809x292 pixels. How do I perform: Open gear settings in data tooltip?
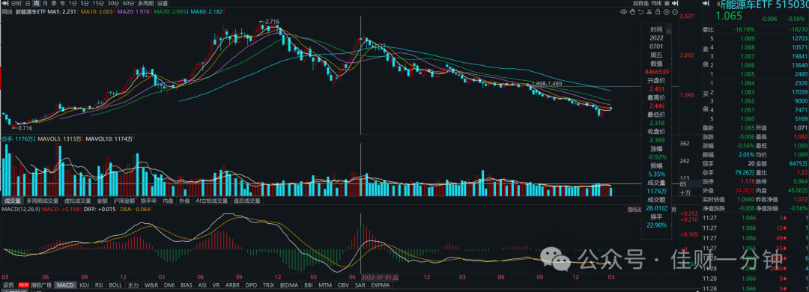coord(669,31)
